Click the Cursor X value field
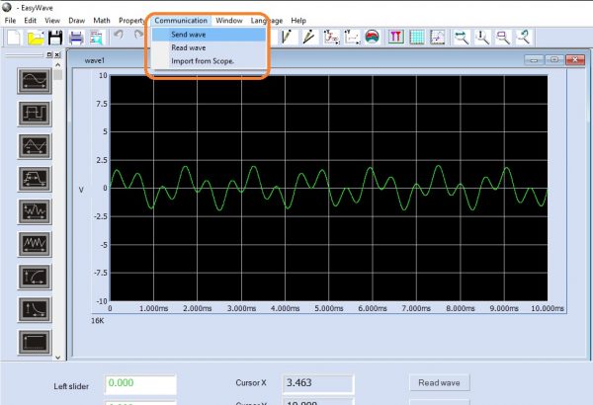This screenshot has height=405, width=593. click(316, 382)
